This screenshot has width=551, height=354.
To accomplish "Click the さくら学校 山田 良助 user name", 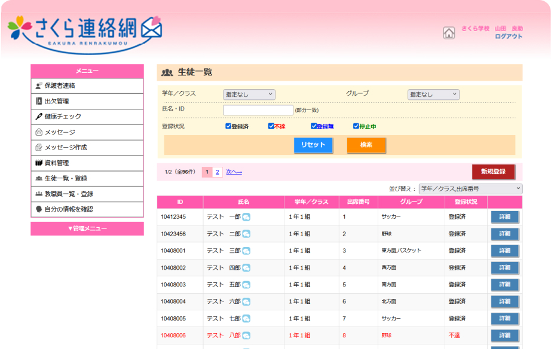I will tap(492, 29).
